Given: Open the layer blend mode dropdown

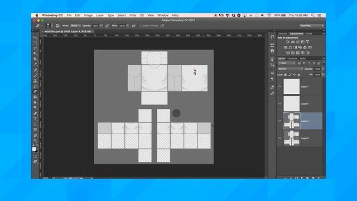Looking at the screenshot, I should click(x=290, y=69).
